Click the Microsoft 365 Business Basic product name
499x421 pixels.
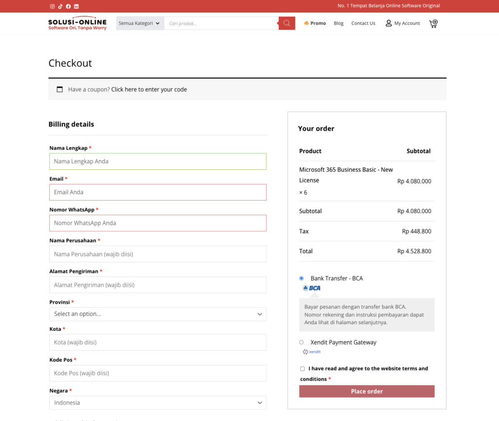[x=346, y=175]
